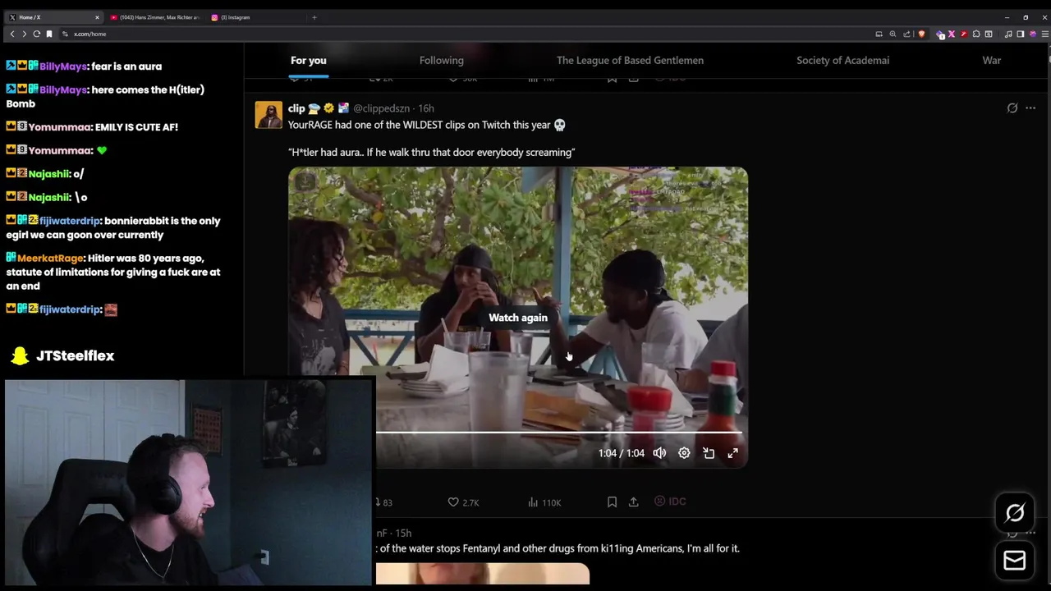Share this page from address bar
The image size is (1051, 591).
tap(906, 34)
